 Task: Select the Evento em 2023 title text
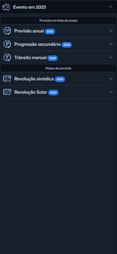30,7
